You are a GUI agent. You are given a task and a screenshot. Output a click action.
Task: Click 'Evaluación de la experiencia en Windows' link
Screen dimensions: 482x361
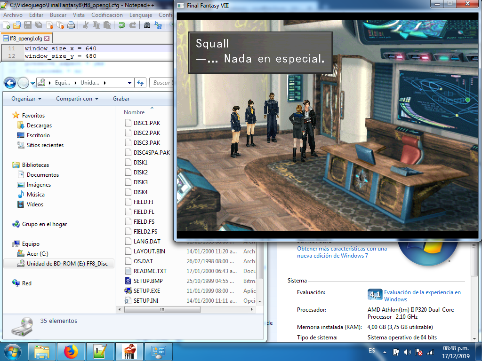[x=422, y=296]
